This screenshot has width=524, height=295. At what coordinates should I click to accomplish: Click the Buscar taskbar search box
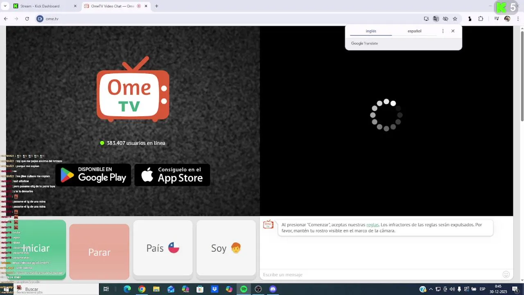pyautogui.click(x=56, y=289)
